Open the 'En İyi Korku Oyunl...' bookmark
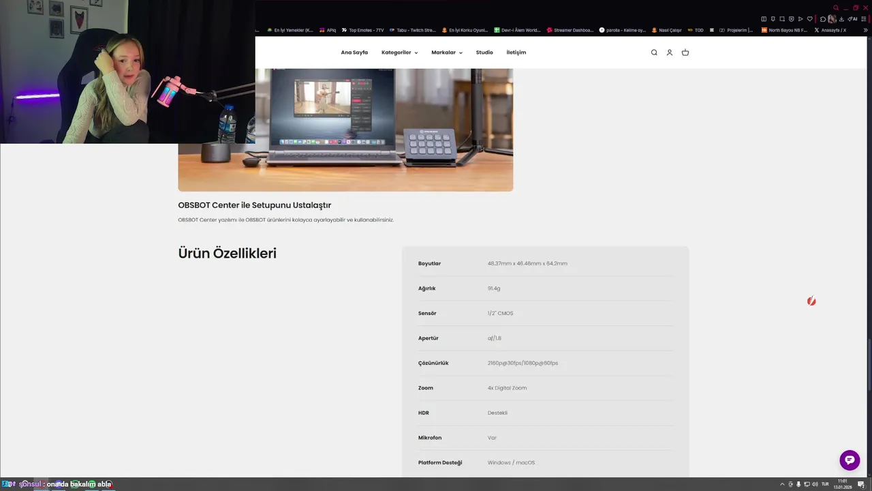Viewport: 872px width, 491px height. [465, 30]
